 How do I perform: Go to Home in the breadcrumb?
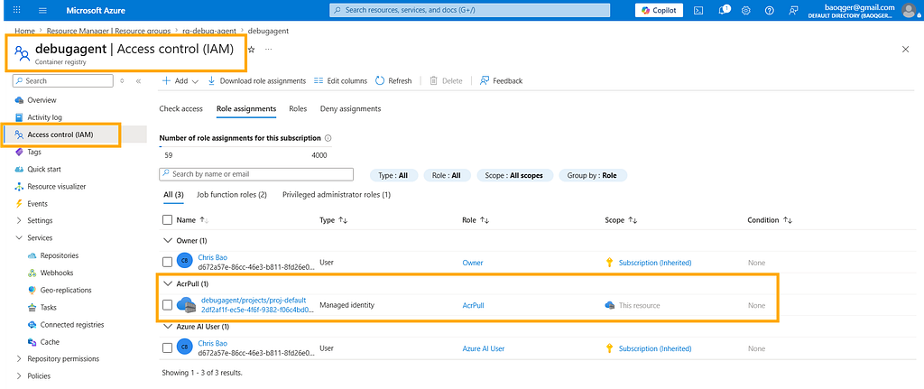(24, 31)
